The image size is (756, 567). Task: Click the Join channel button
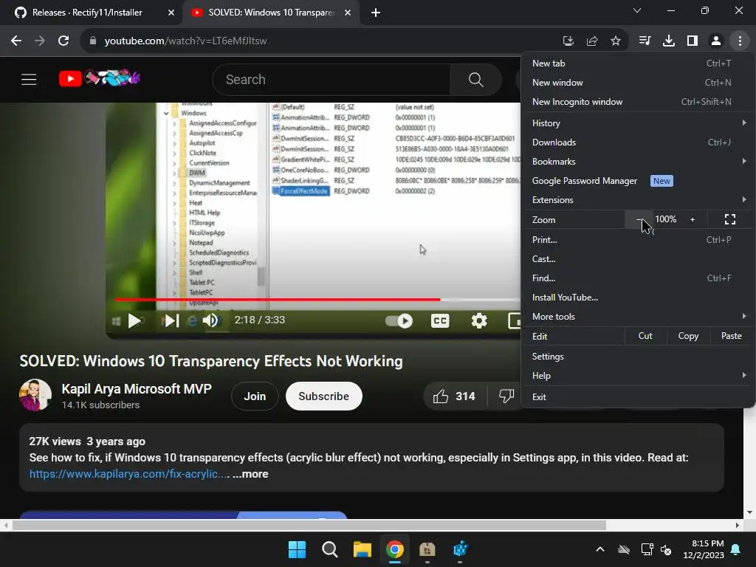point(255,396)
